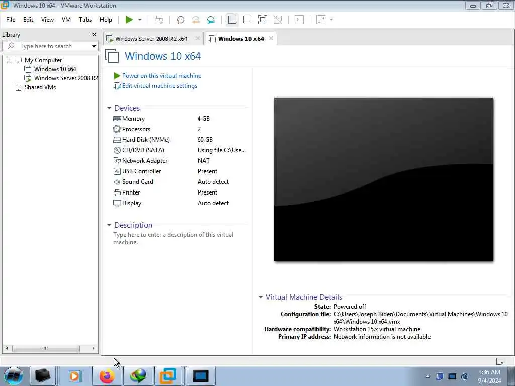
Task: Click the stretch guest display icon
Action: (x=321, y=20)
